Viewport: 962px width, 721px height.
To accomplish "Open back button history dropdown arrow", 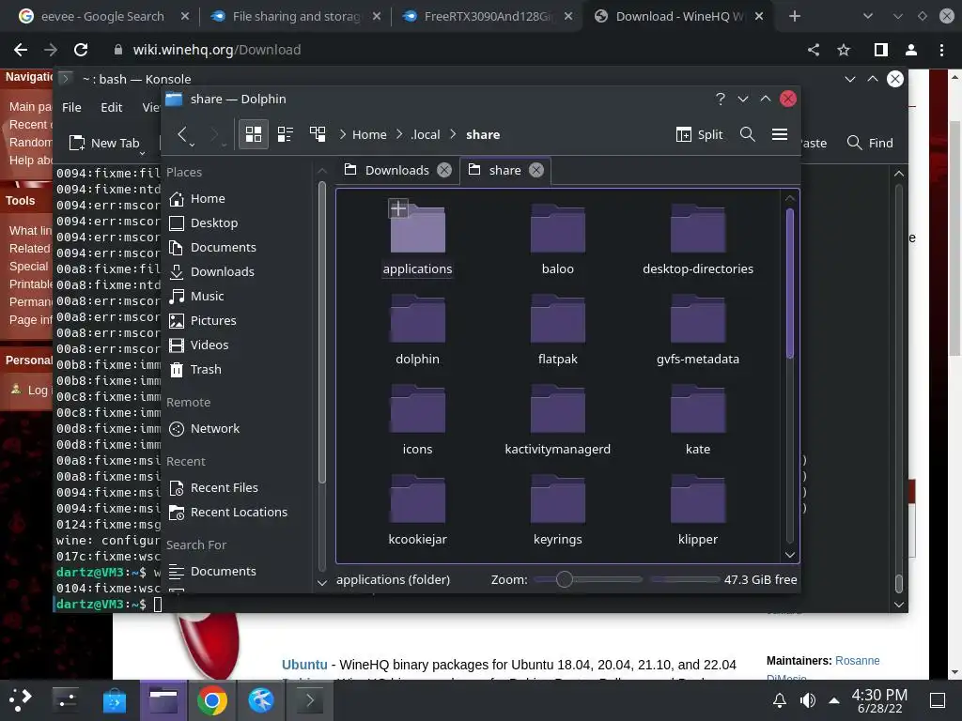I will (193, 145).
